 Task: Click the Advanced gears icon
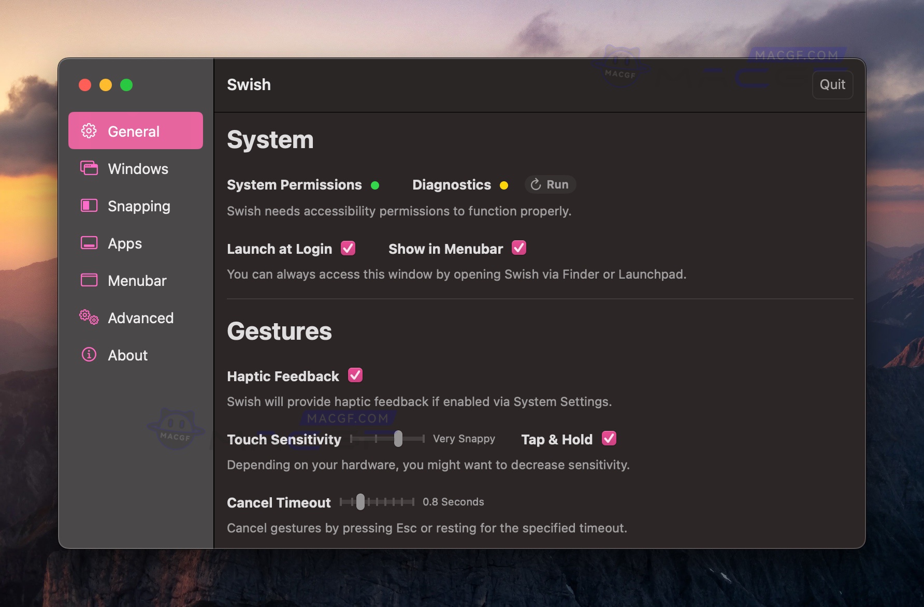[88, 317]
